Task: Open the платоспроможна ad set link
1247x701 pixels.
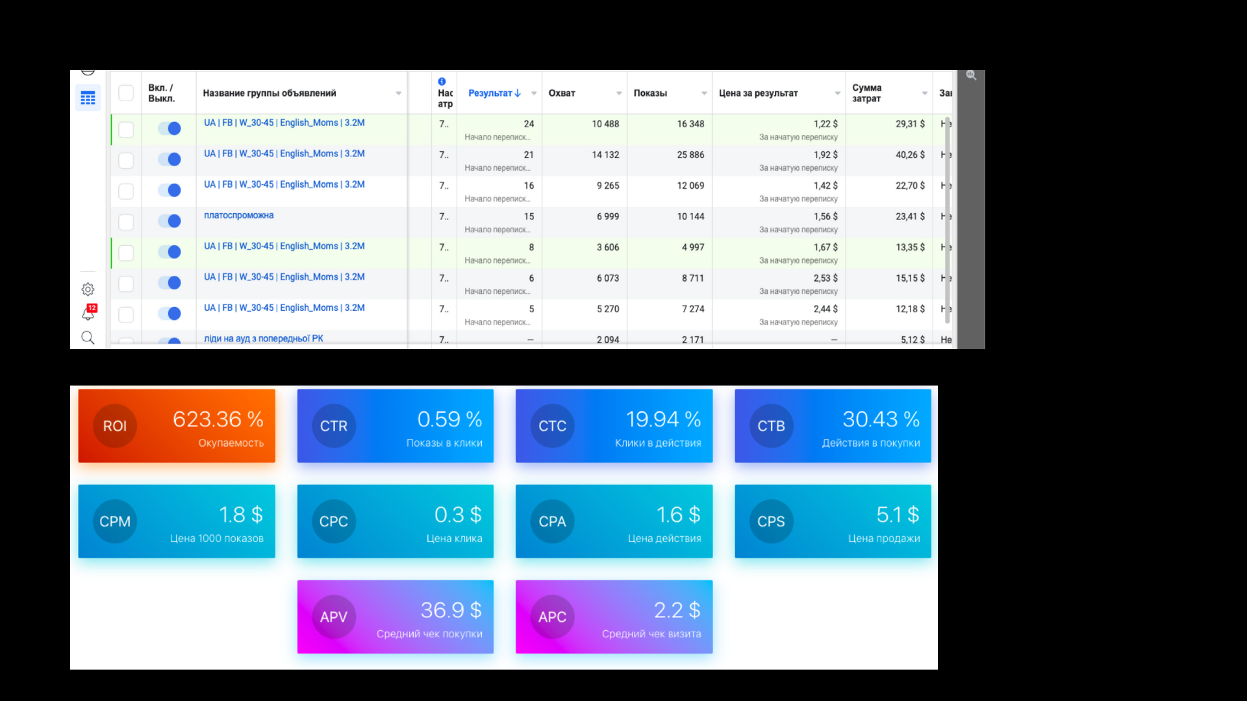Action: (239, 215)
